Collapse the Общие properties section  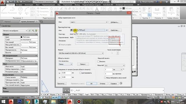coord(36,34)
